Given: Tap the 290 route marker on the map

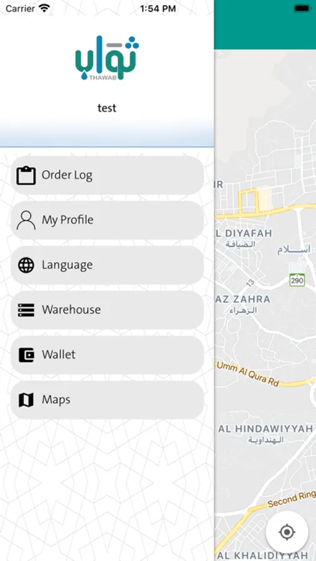Looking at the screenshot, I should (297, 280).
